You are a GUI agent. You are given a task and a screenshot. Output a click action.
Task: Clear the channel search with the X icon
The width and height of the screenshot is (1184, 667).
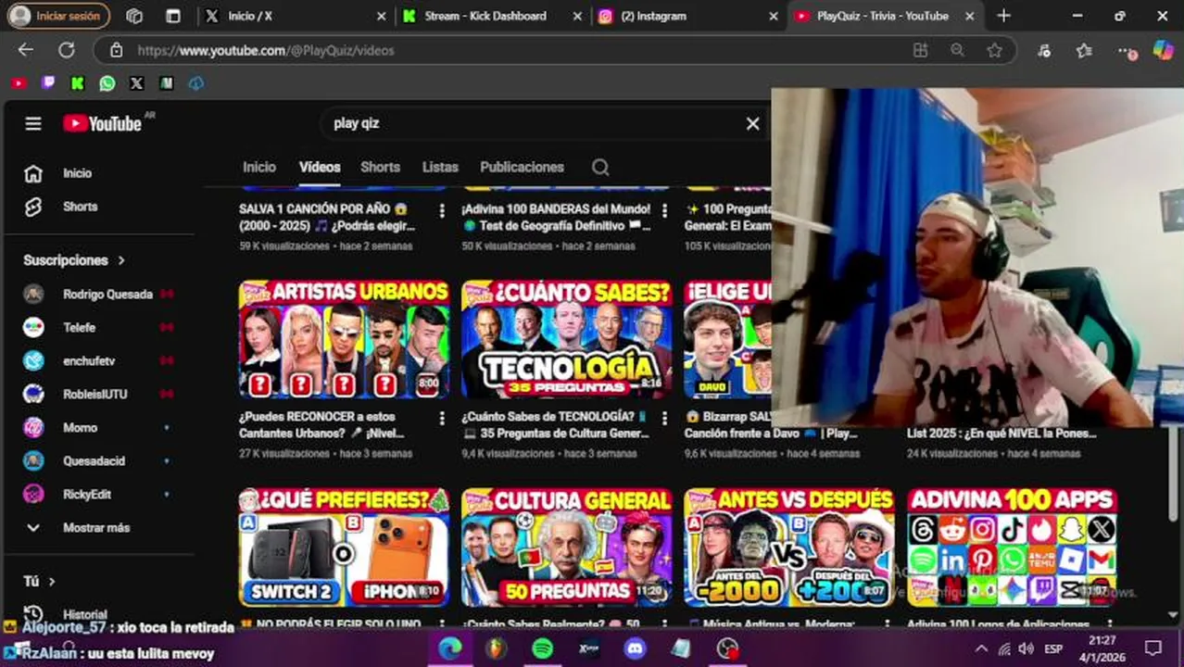point(752,123)
